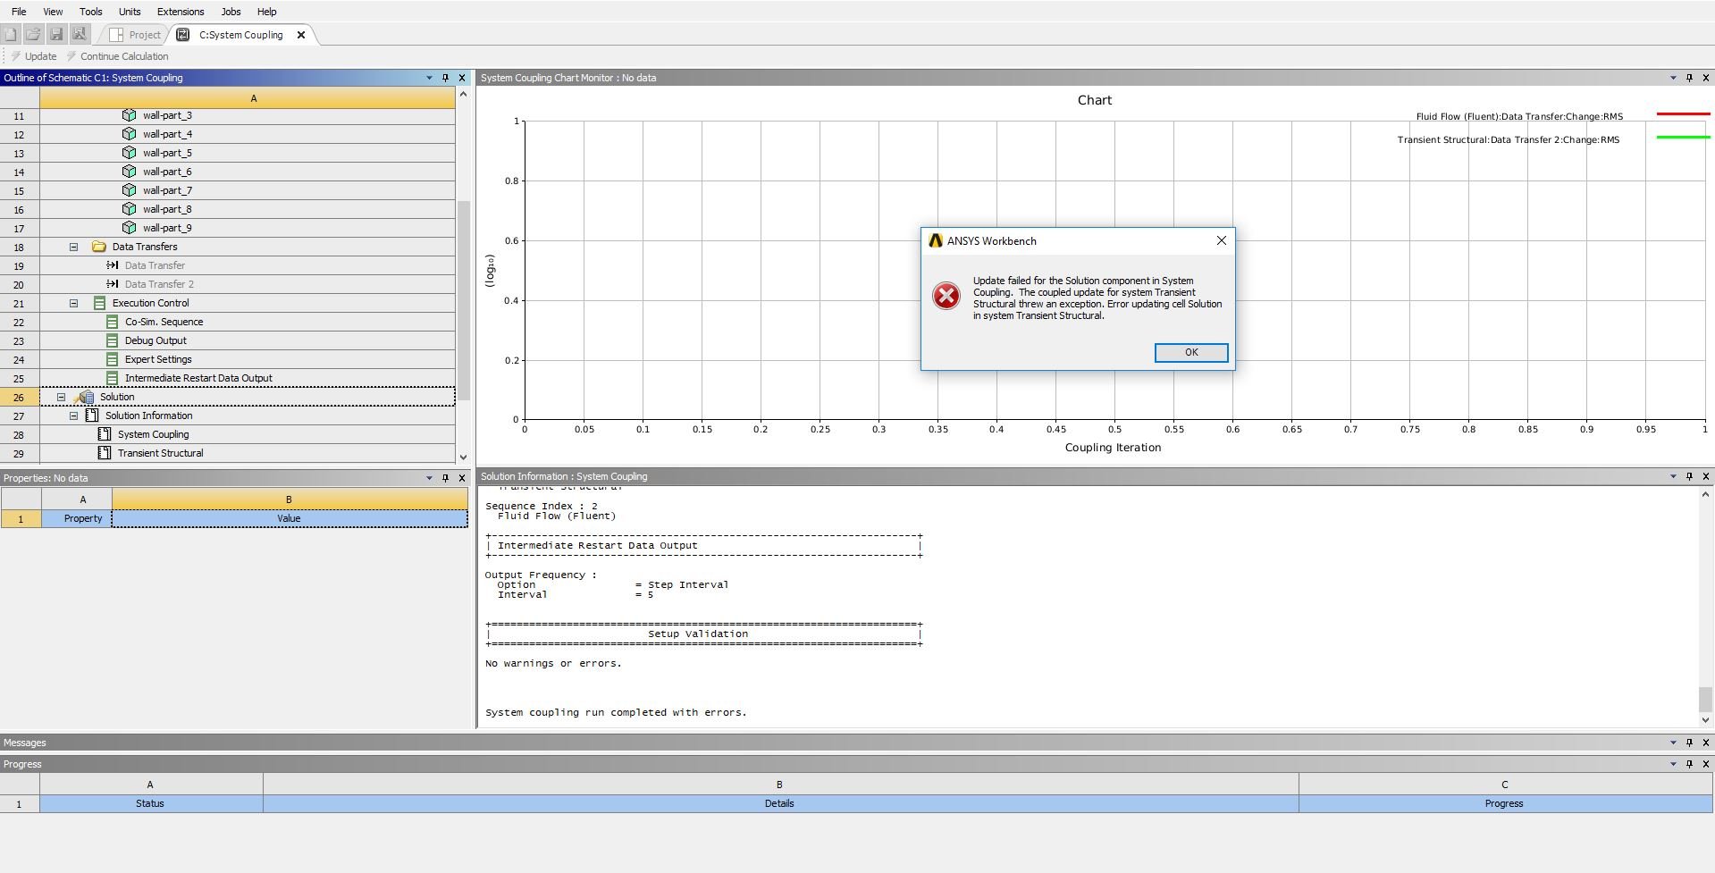Collapse the Execution Control tree node
Viewport: 1715px width, 873px height.
(74, 303)
